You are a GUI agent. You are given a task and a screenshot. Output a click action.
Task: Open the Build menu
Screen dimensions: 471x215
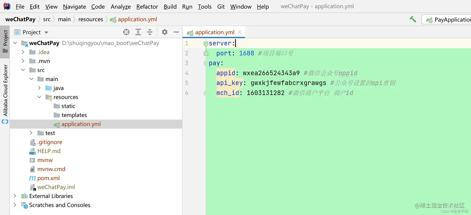pos(170,7)
